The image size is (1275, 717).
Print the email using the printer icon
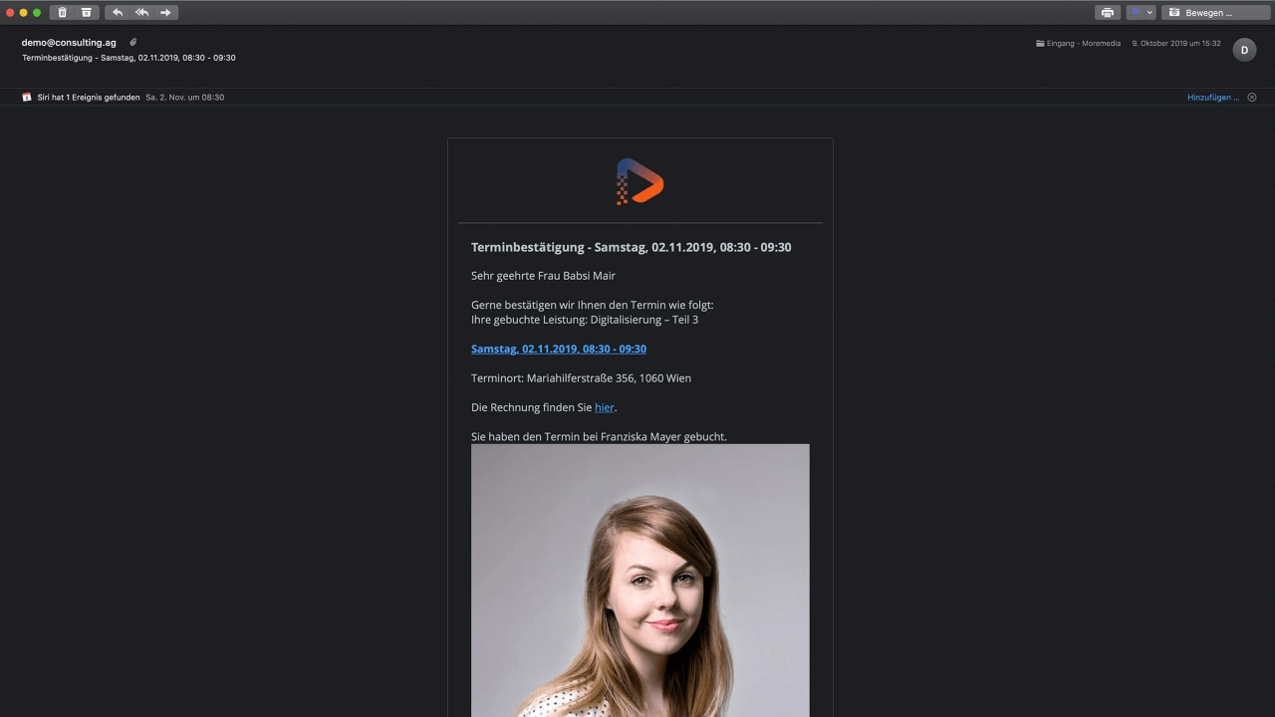pyautogui.click(x=1108, y=12)
